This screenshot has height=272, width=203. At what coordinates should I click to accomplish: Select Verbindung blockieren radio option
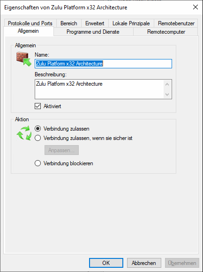(x=38, y=163)
